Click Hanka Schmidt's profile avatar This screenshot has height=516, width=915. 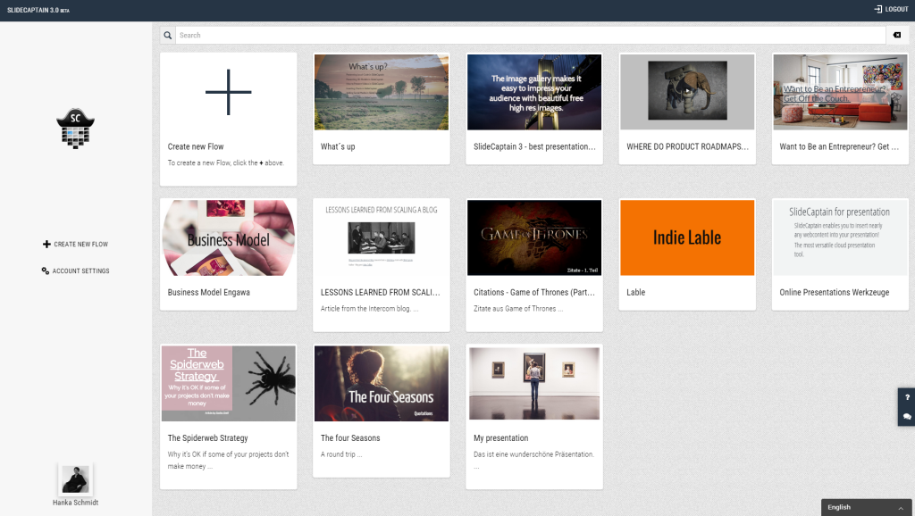tap(75, 479)
